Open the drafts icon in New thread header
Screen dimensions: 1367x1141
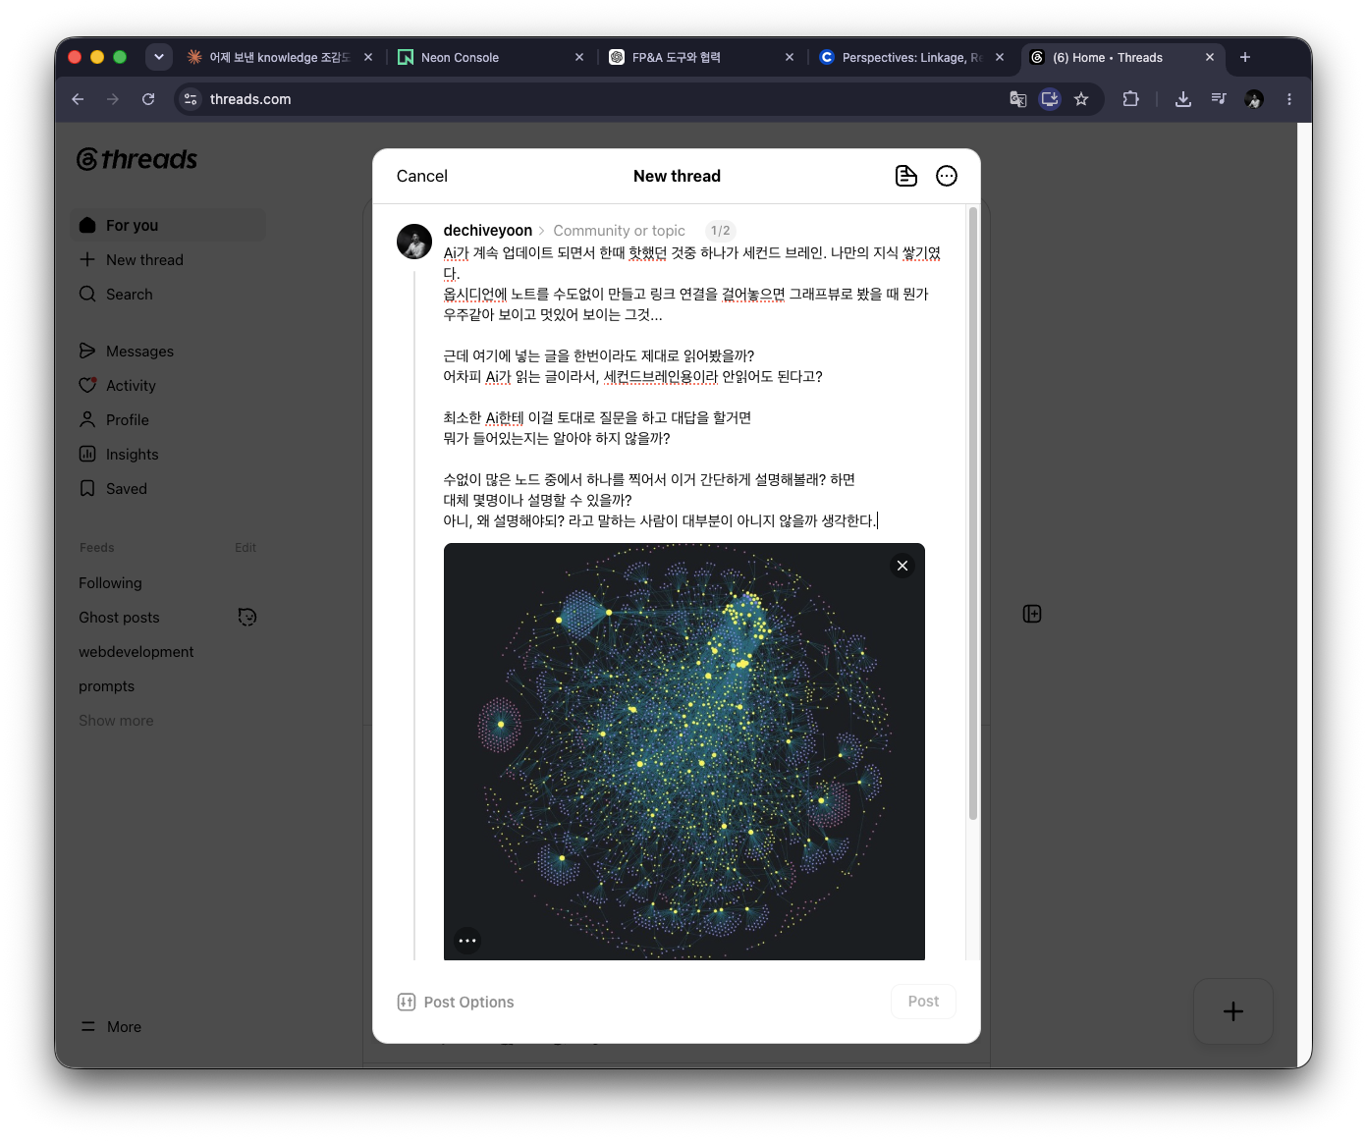tap(905, 176)
